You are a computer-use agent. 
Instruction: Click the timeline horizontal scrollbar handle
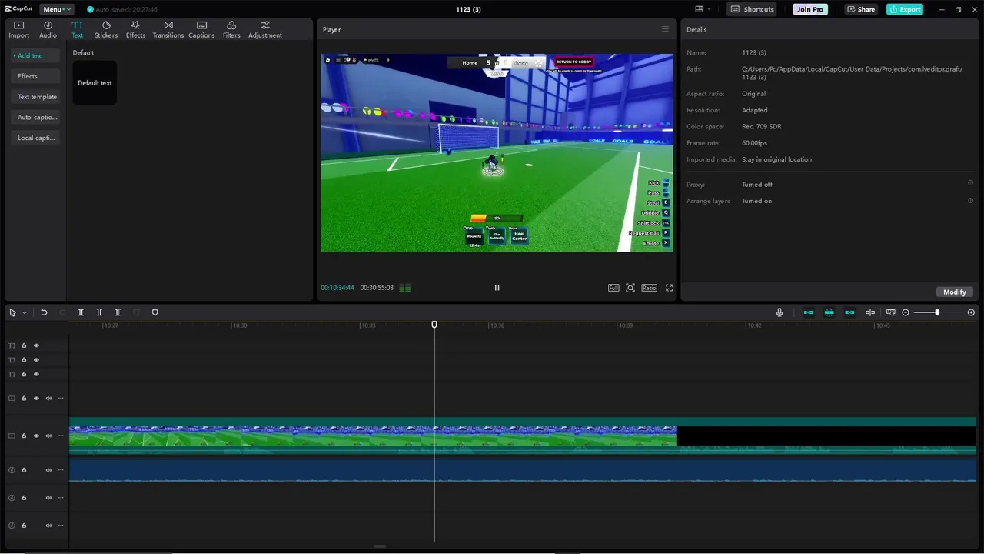380,546
